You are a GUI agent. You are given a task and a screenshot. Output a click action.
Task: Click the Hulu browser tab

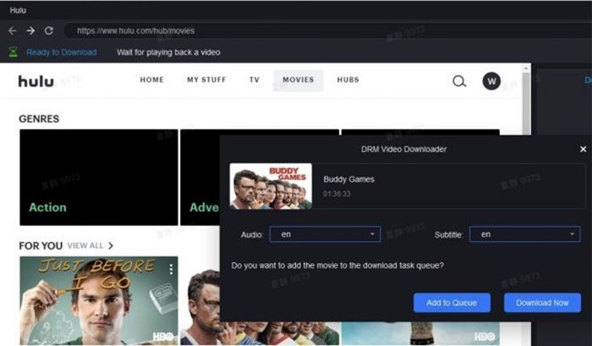[17, 10]
